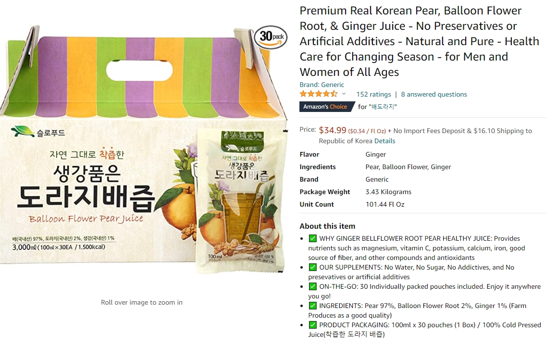Click green checkmark beside WHY GINGER BELLFLOWER
The image size is (557, 345).
312,238
